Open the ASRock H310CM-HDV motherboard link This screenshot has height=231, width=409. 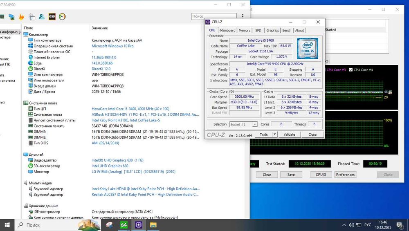pos(145,114)
